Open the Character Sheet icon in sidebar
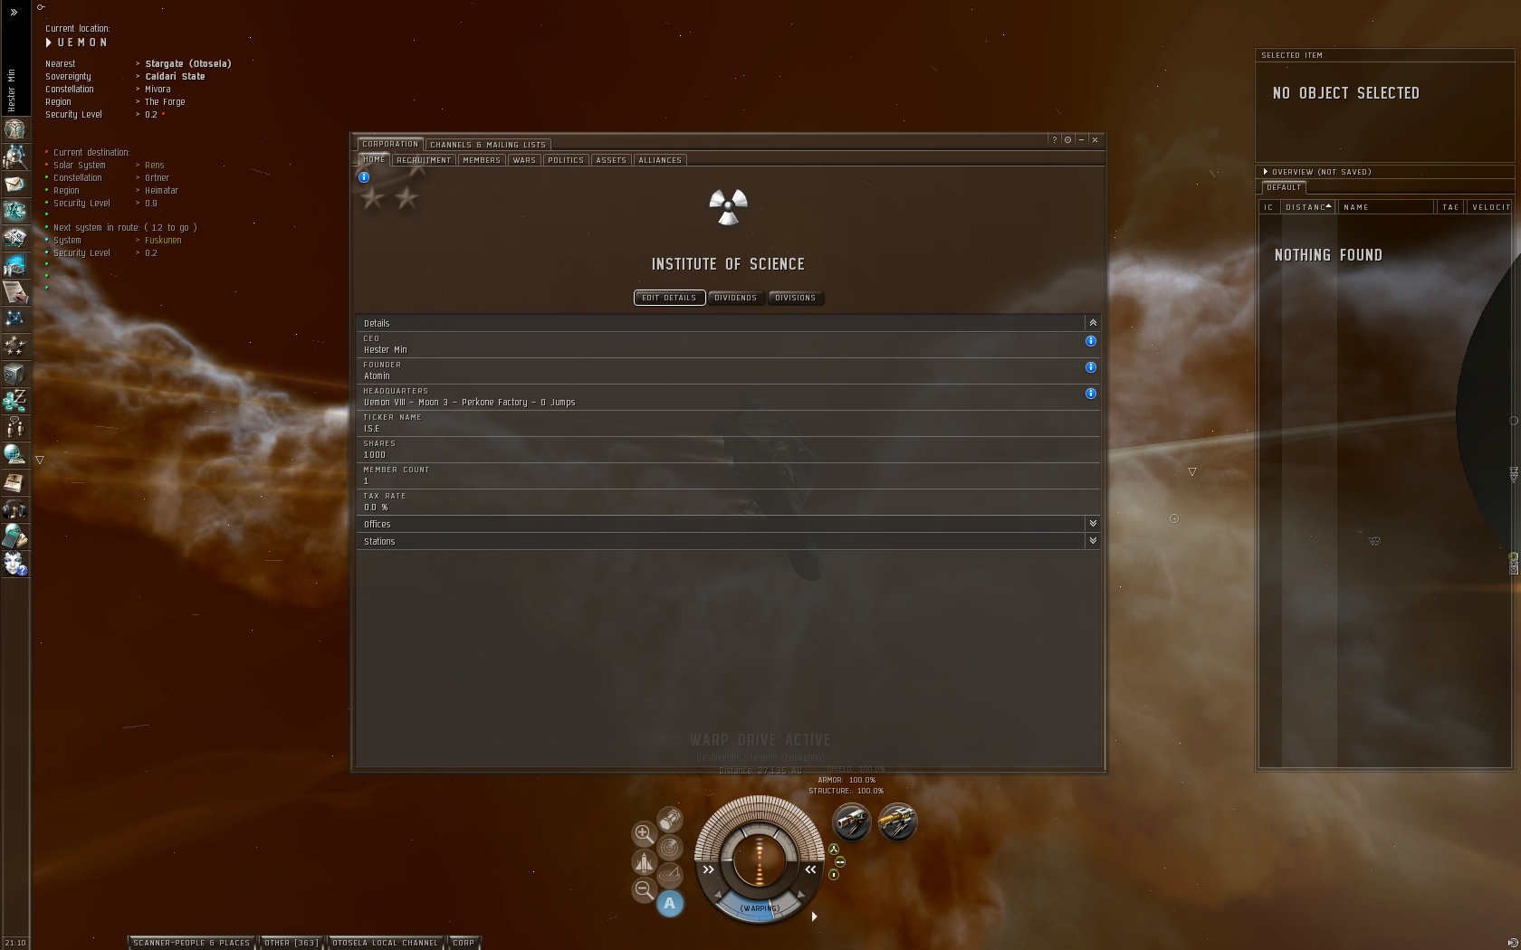 (x=14, y=129)
